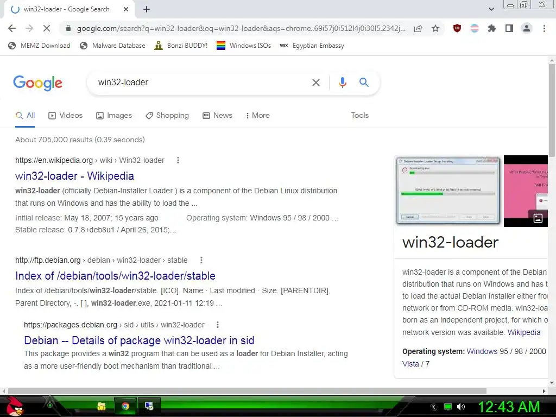Select the All results tab

point(25,115)
